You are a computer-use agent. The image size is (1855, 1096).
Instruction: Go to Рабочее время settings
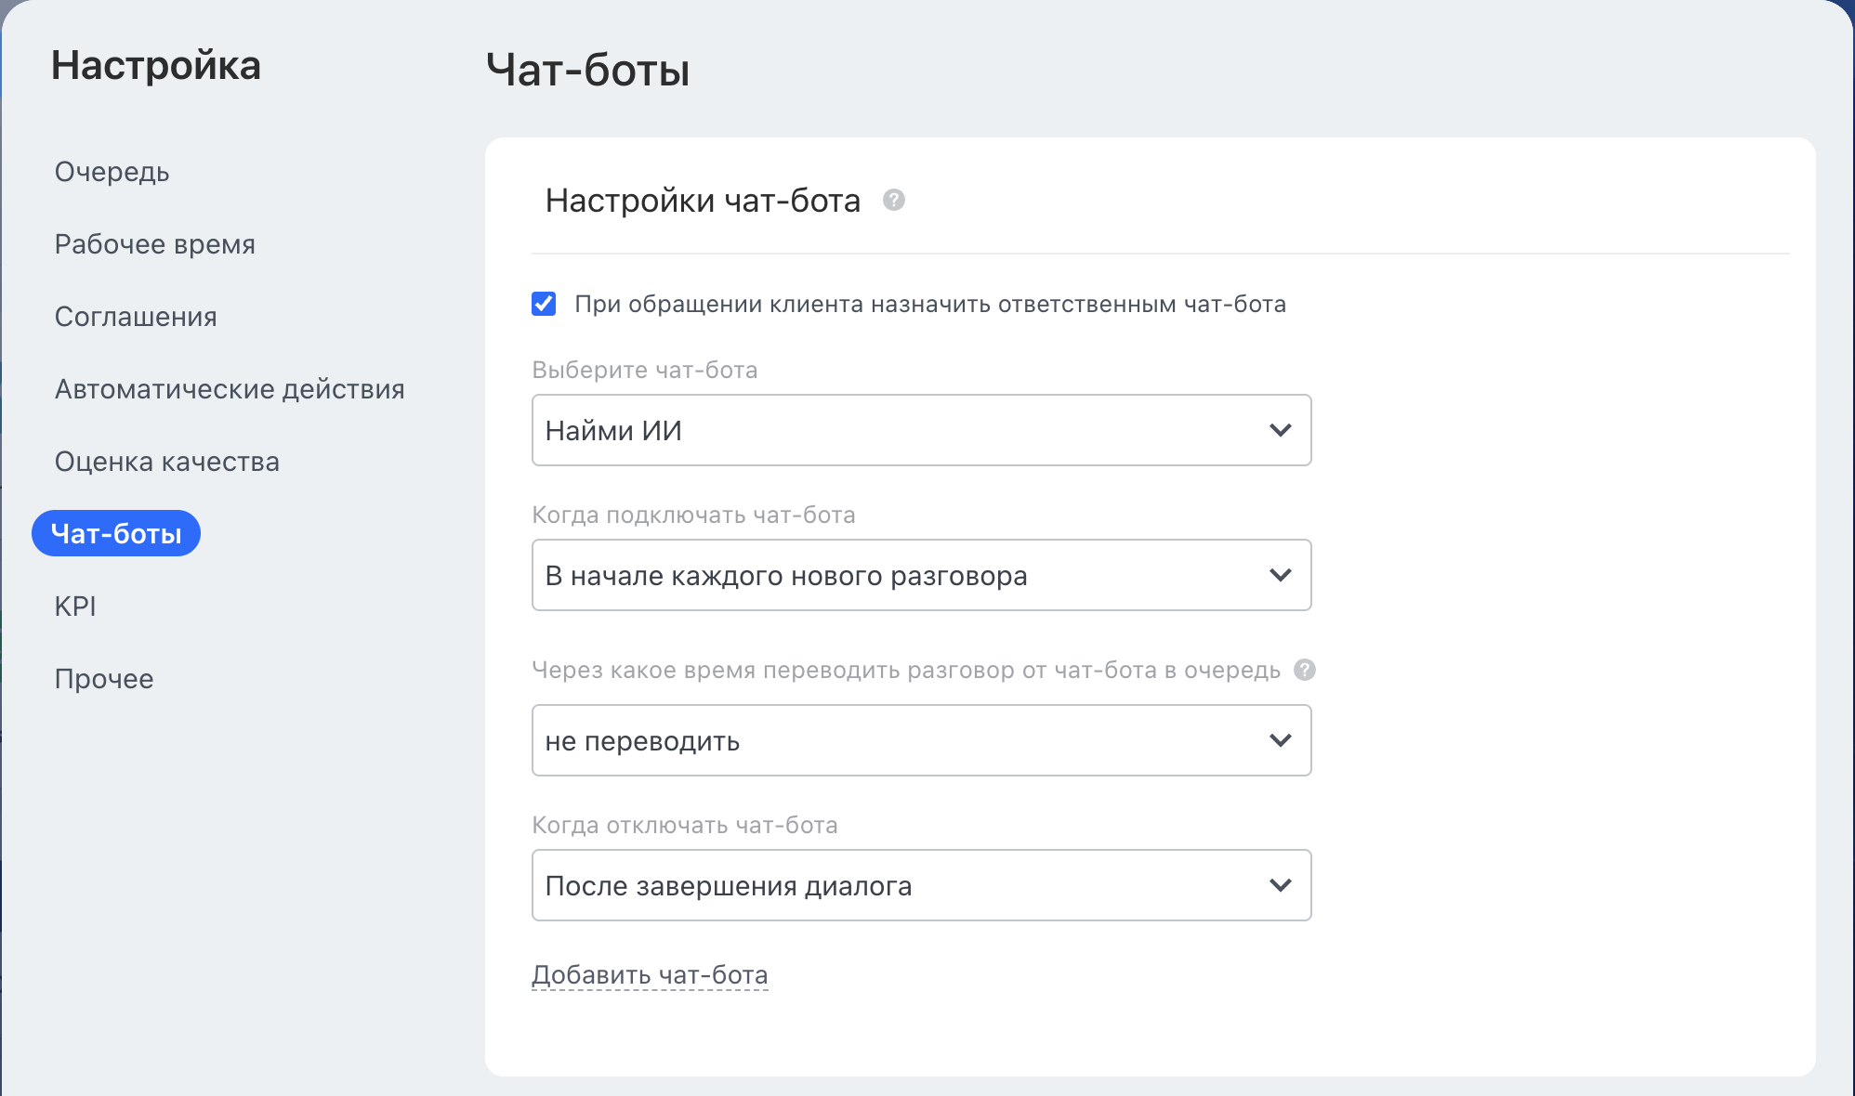point(154,244)
